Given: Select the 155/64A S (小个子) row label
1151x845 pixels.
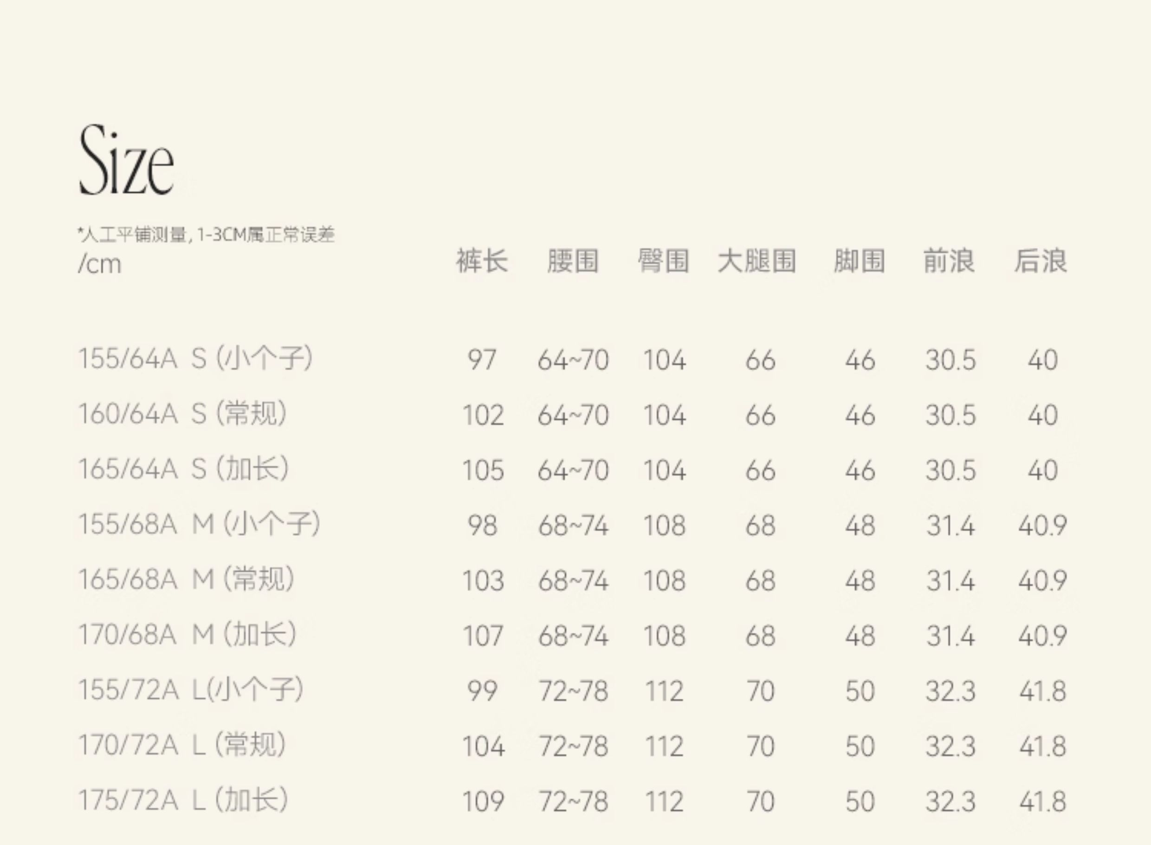Looking at the screenshot, I should coord(195,358).
